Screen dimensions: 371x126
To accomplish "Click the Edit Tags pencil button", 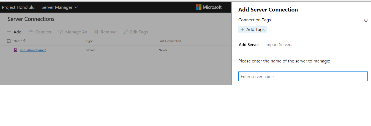I will point(136,32).
